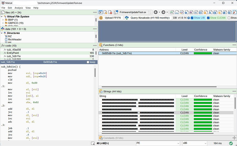This screenshot has height=146, width=237.
Task: Click the blue help icon beside DB version
Action: pos(189,18)
